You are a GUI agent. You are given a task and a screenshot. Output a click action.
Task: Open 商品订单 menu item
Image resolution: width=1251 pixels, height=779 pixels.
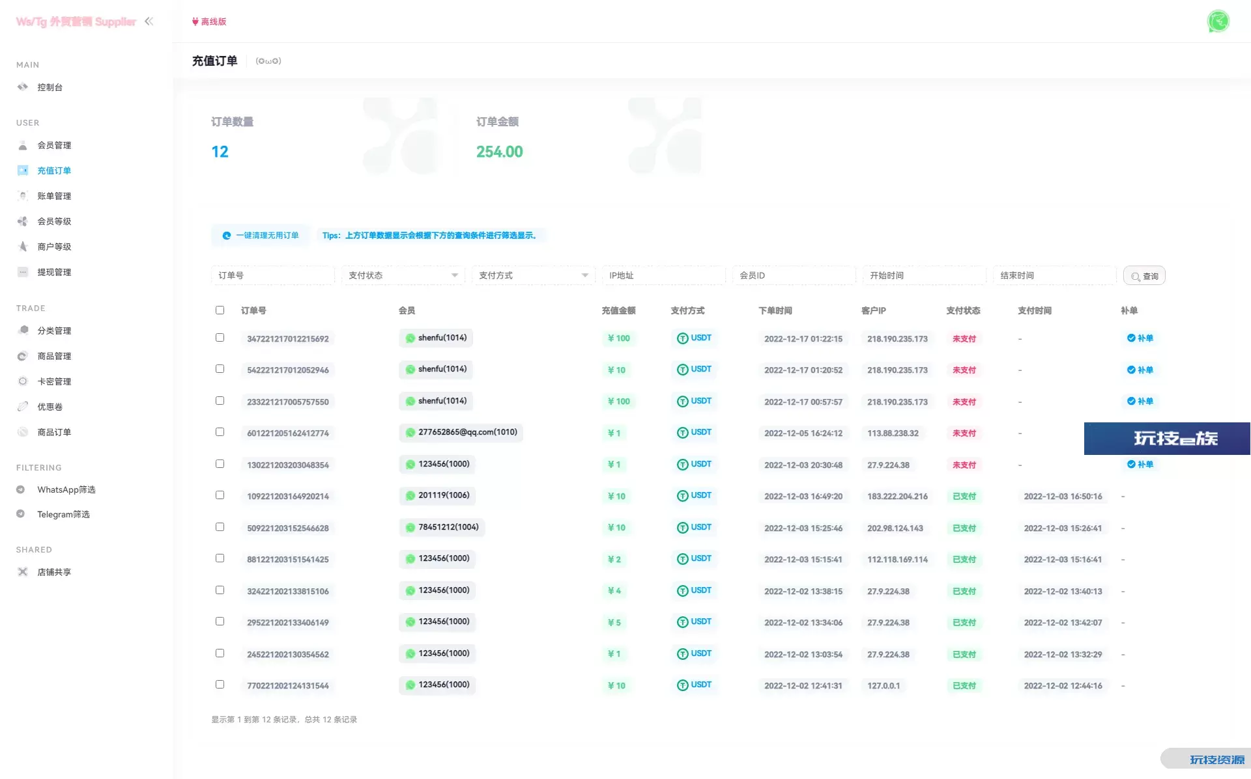pos(54,432)
